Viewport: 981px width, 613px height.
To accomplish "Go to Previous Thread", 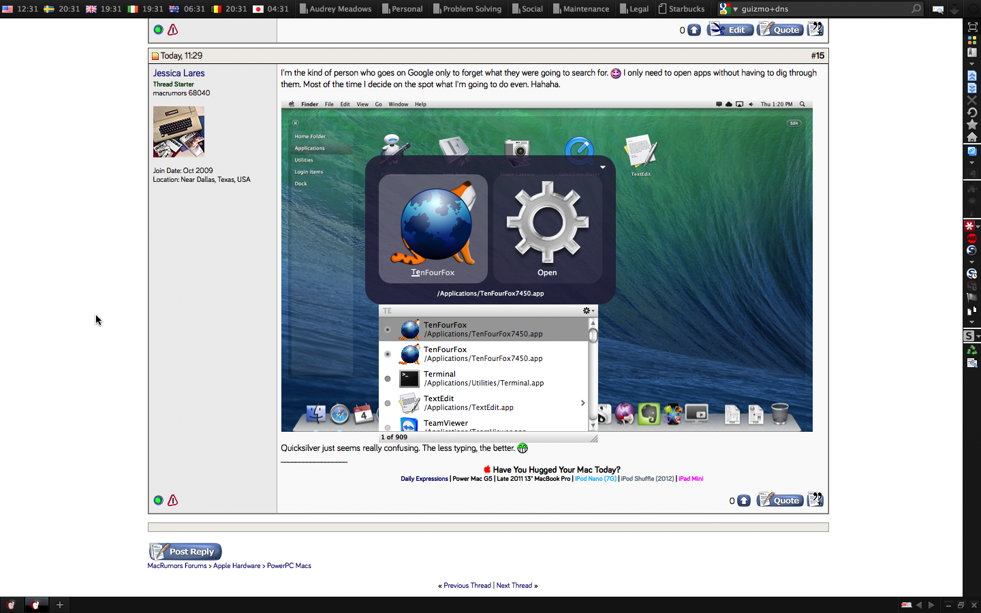I will pos(467,585).
